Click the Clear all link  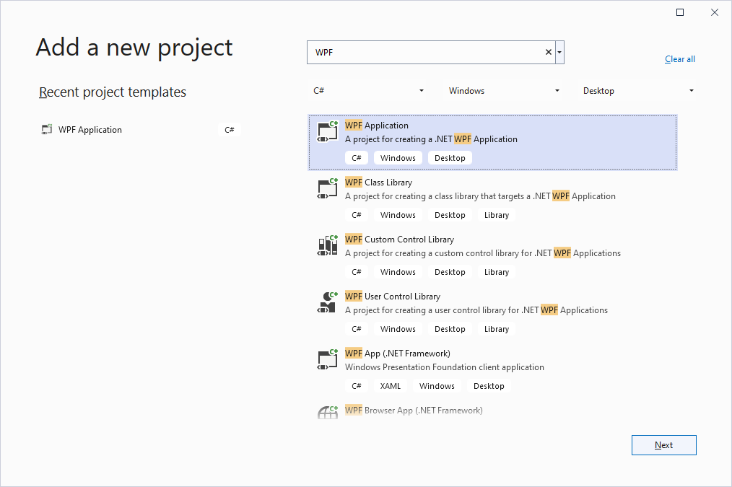(x=679, y=59)
